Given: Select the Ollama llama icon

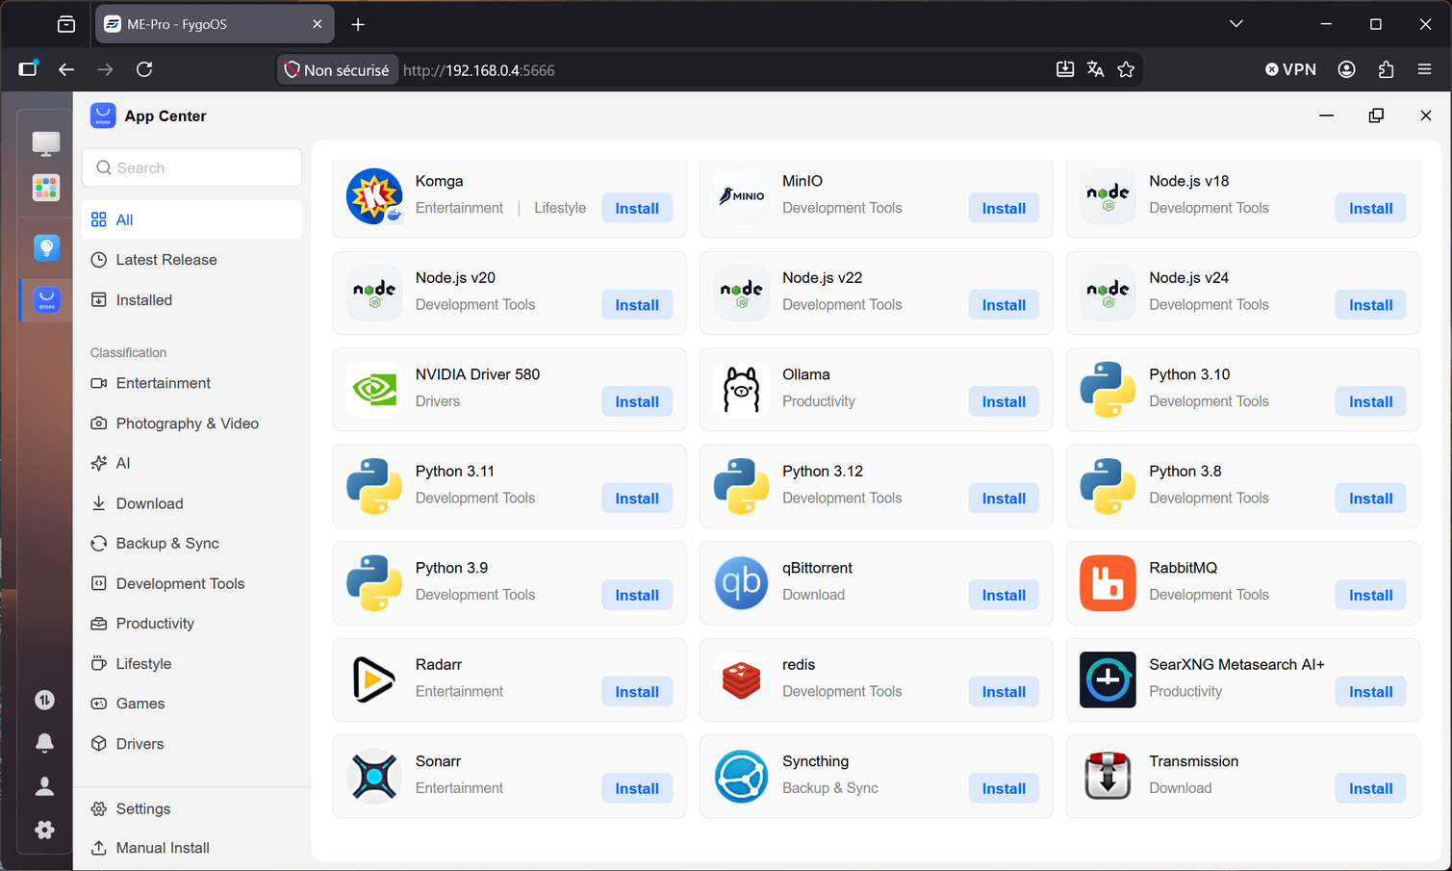Looking at the screenshot, I should tap(741, 390).
